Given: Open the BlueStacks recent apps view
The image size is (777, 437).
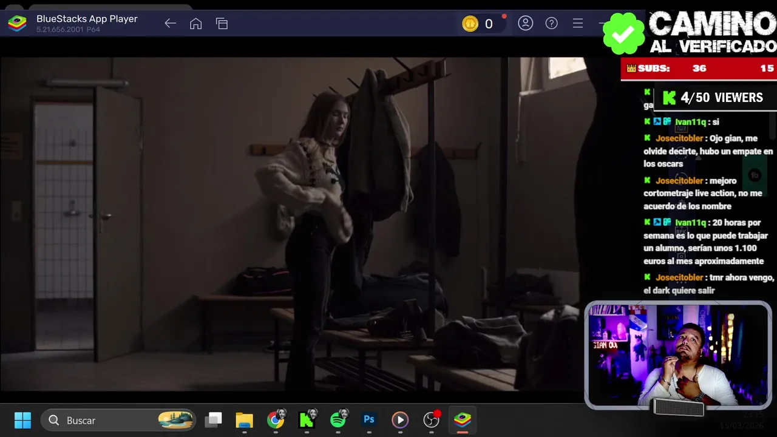Looking at the screenshot, I should pos(222,24).
